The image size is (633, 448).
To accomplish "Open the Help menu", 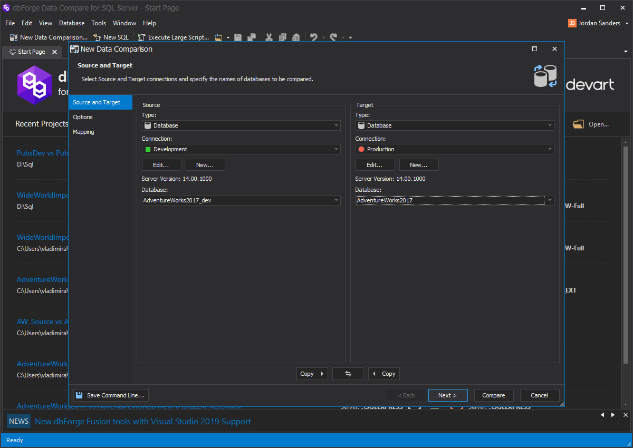I will [x=150, y=23].
